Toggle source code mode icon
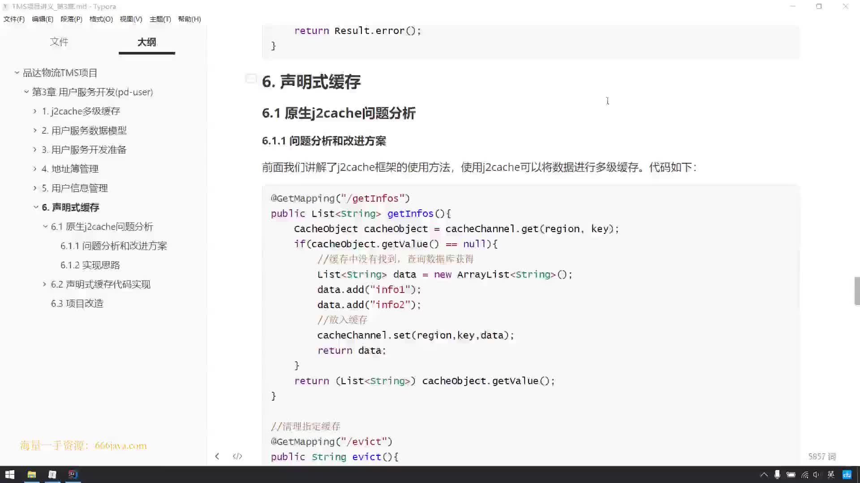This screenshot has width=860, height=483. [237, 456]
